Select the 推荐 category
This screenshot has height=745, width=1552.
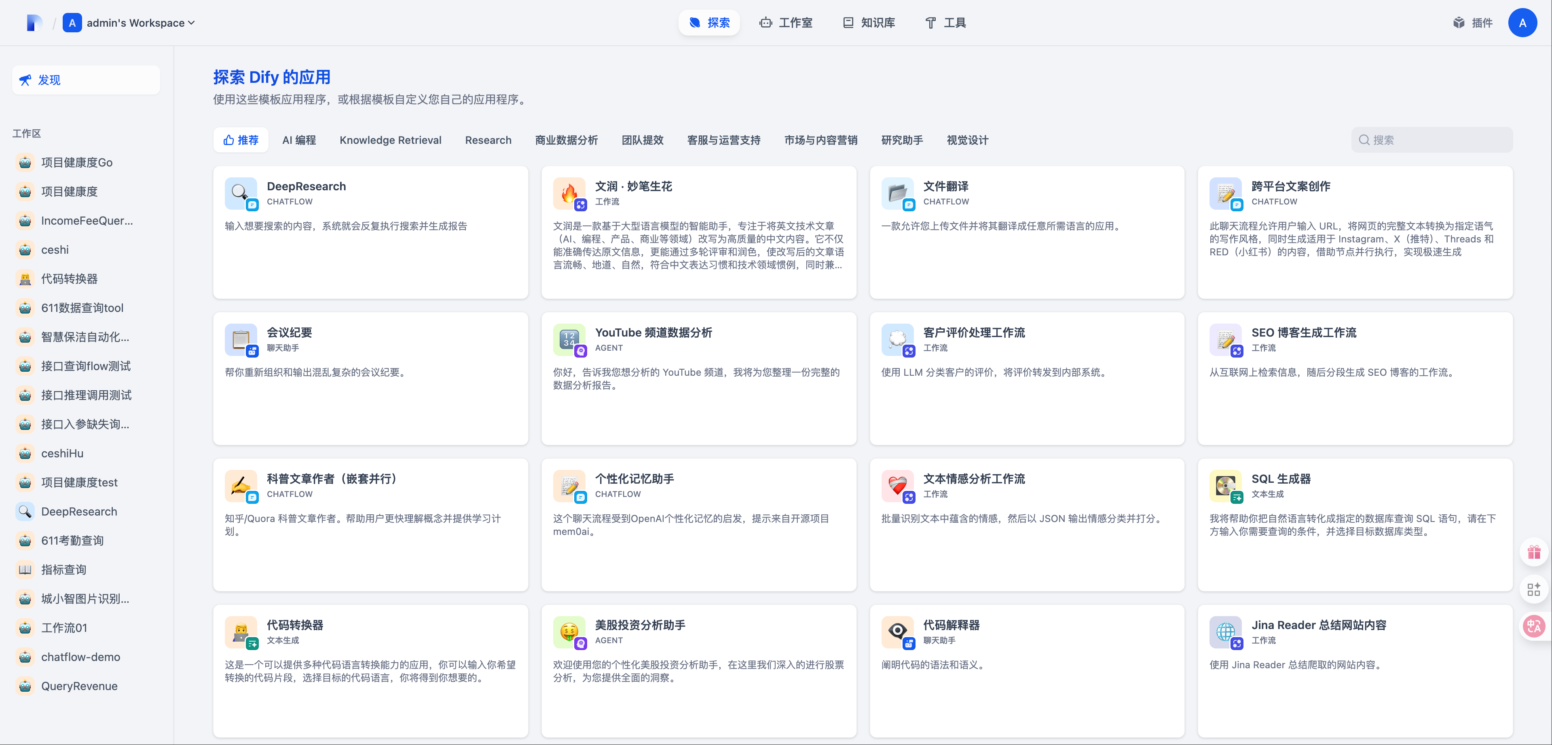click(241, 140)
